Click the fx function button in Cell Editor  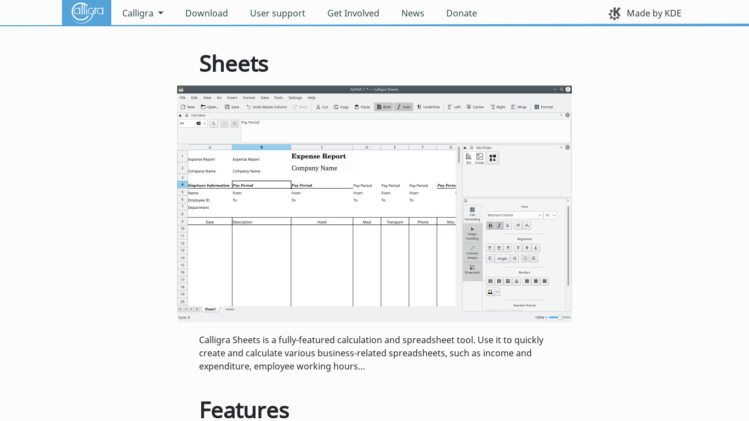click(x=214, y=123)
